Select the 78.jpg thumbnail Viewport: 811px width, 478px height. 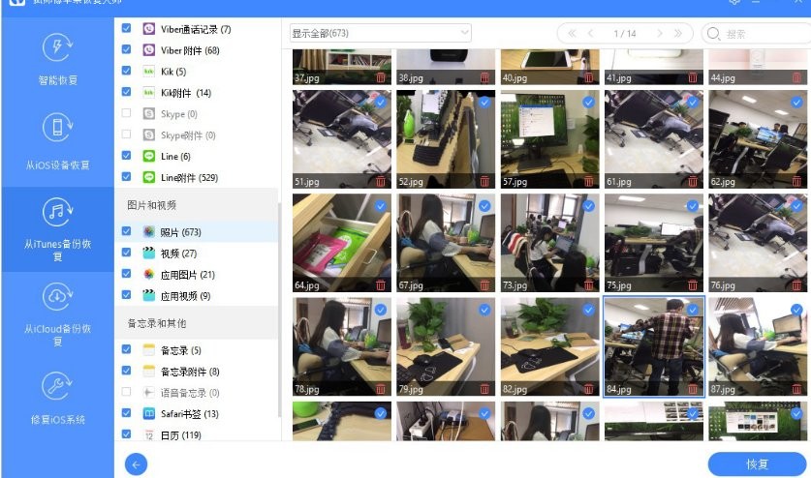[342, 346]
